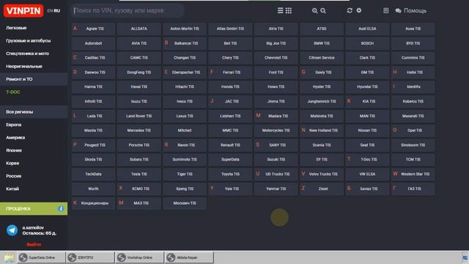Image resolution: width=469 pixels, height=264 pixels.
Task: Open SuperData tile
Action: click(230, 160)
